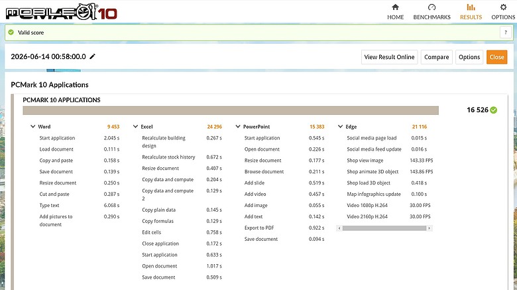Close the result with orange Close button

click(x=497, y=57)
